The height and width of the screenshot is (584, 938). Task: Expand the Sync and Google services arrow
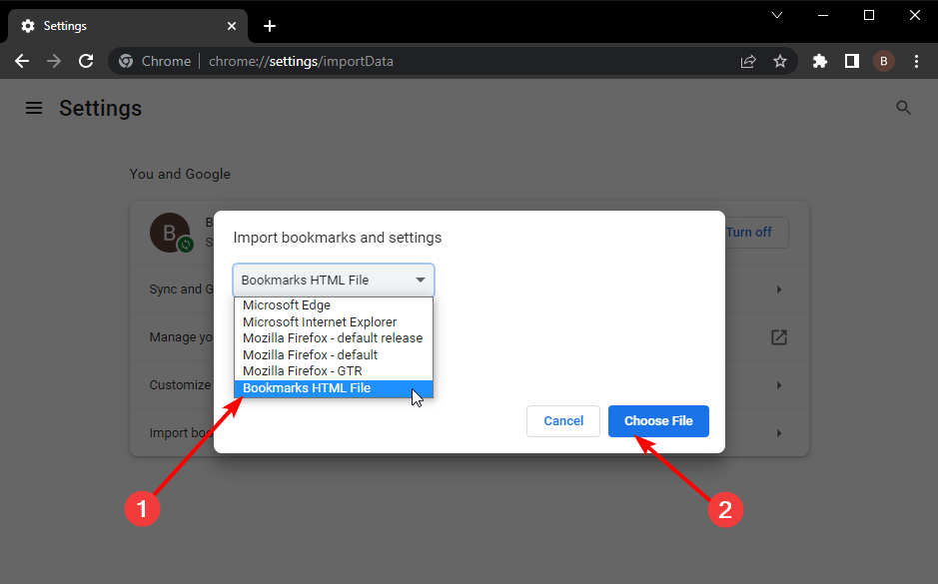(x=779, y=290)
